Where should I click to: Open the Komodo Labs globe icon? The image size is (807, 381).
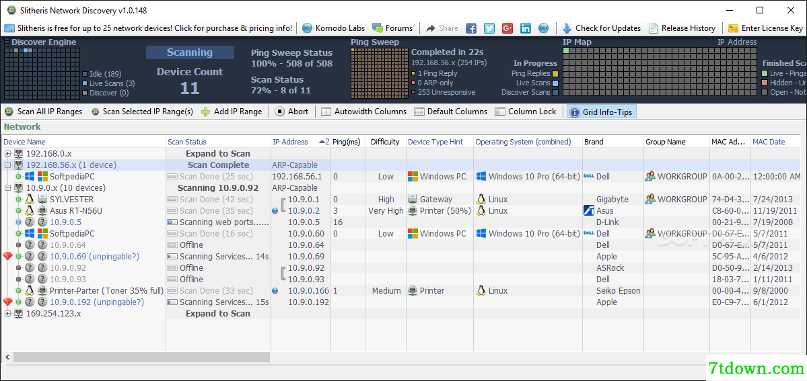coord(308,28)
